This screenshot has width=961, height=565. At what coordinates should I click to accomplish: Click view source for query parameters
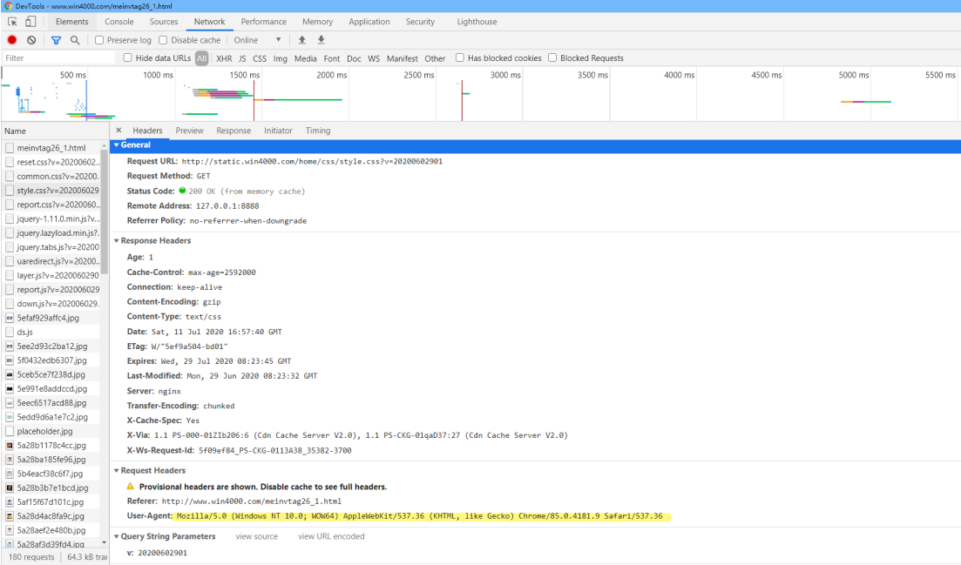pyautogui.click(x=257, y=536)
